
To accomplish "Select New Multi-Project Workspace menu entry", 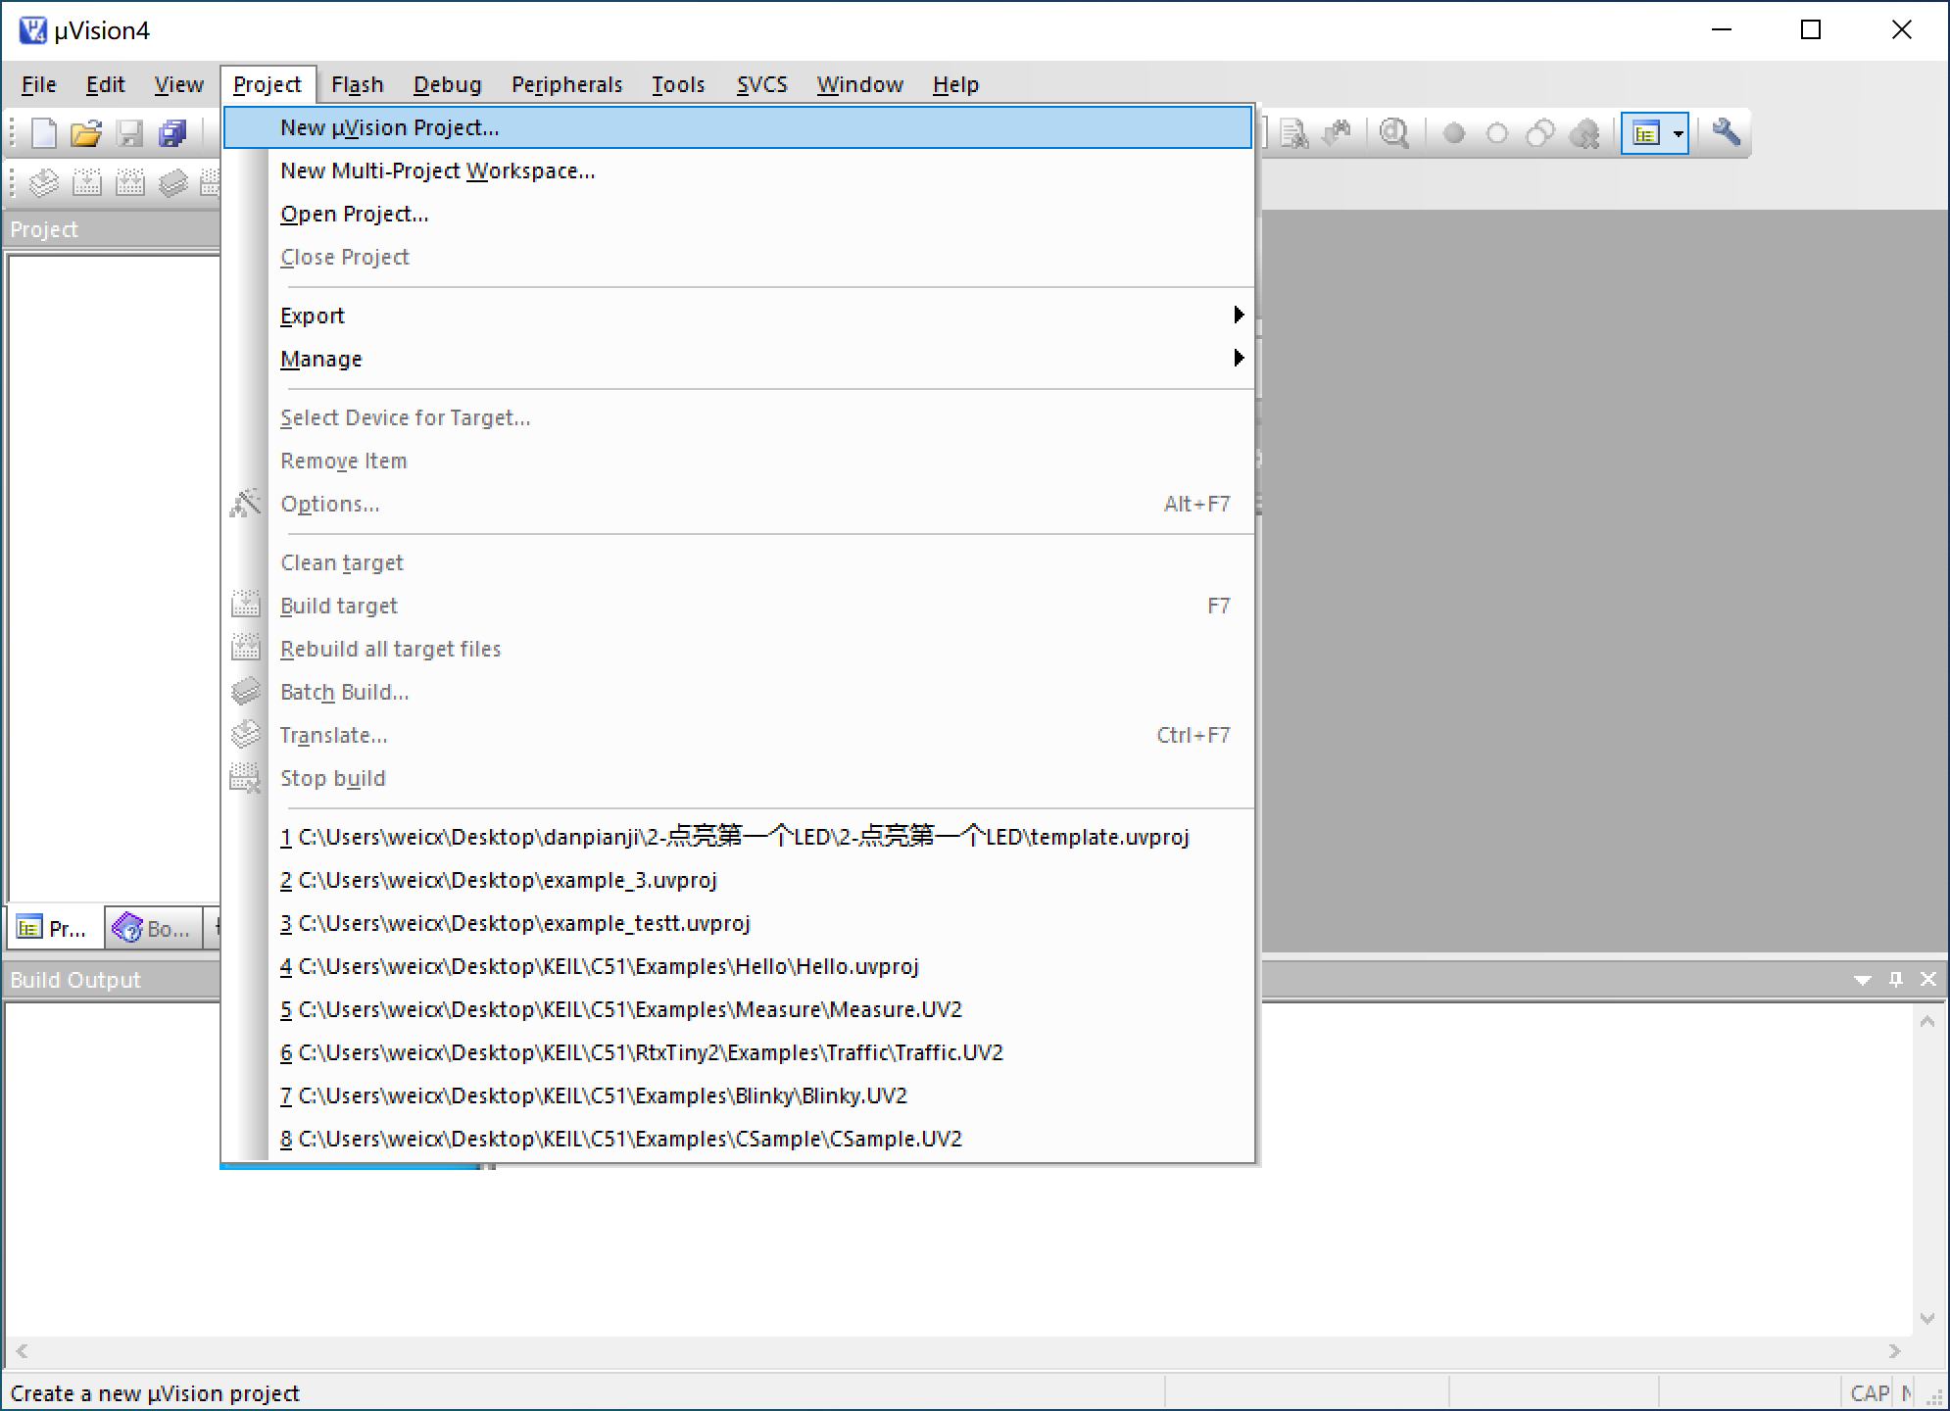I will (739, 170).
